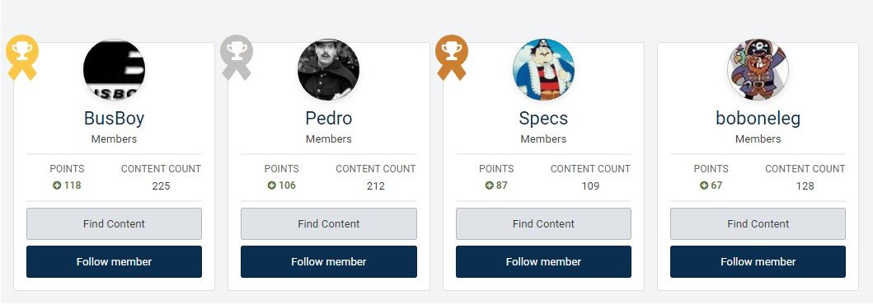This screenshot has height=305, width=873.
Task: Follow member Pedro
Action: 328,261
